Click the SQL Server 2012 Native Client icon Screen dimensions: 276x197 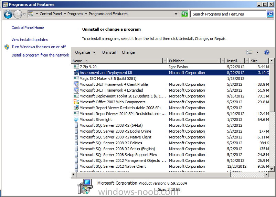point(76,166)
